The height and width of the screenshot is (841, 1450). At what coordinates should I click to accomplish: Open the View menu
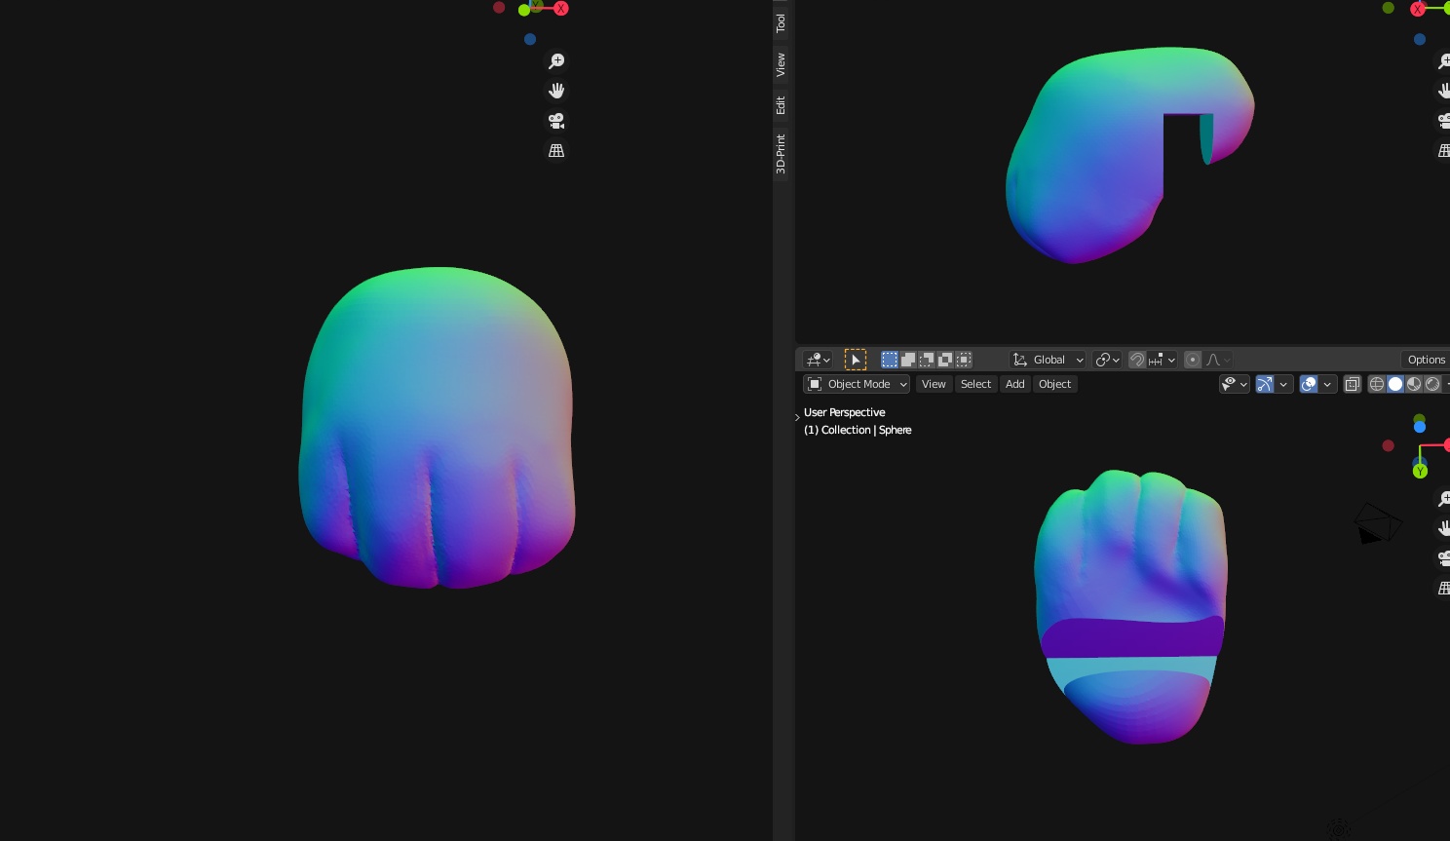point(934,384)
